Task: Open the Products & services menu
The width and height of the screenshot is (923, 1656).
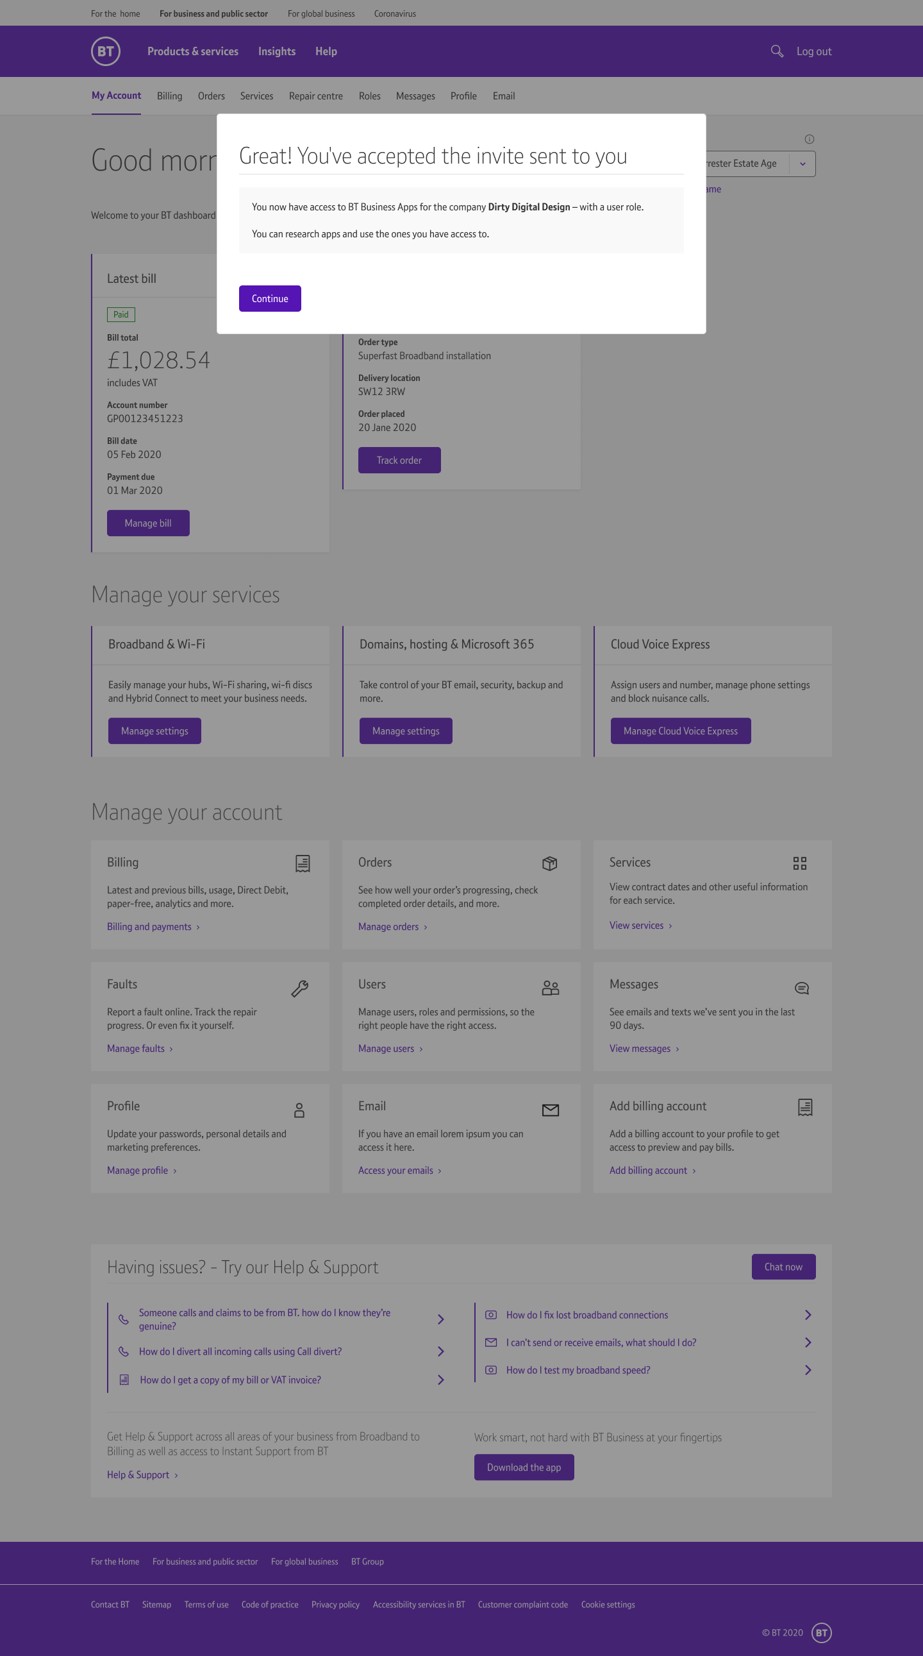Action: coord(193,51)
